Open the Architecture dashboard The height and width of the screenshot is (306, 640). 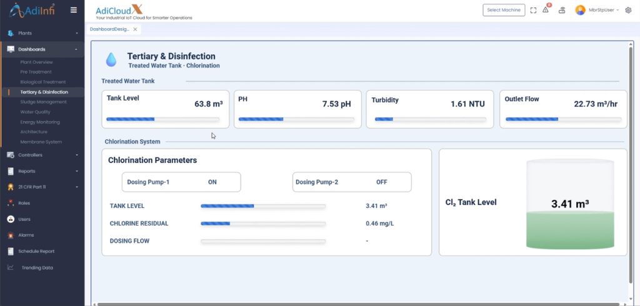(34, 132)
